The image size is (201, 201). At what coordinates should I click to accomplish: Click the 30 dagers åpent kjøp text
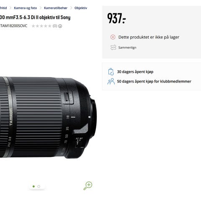click(135, 72)
